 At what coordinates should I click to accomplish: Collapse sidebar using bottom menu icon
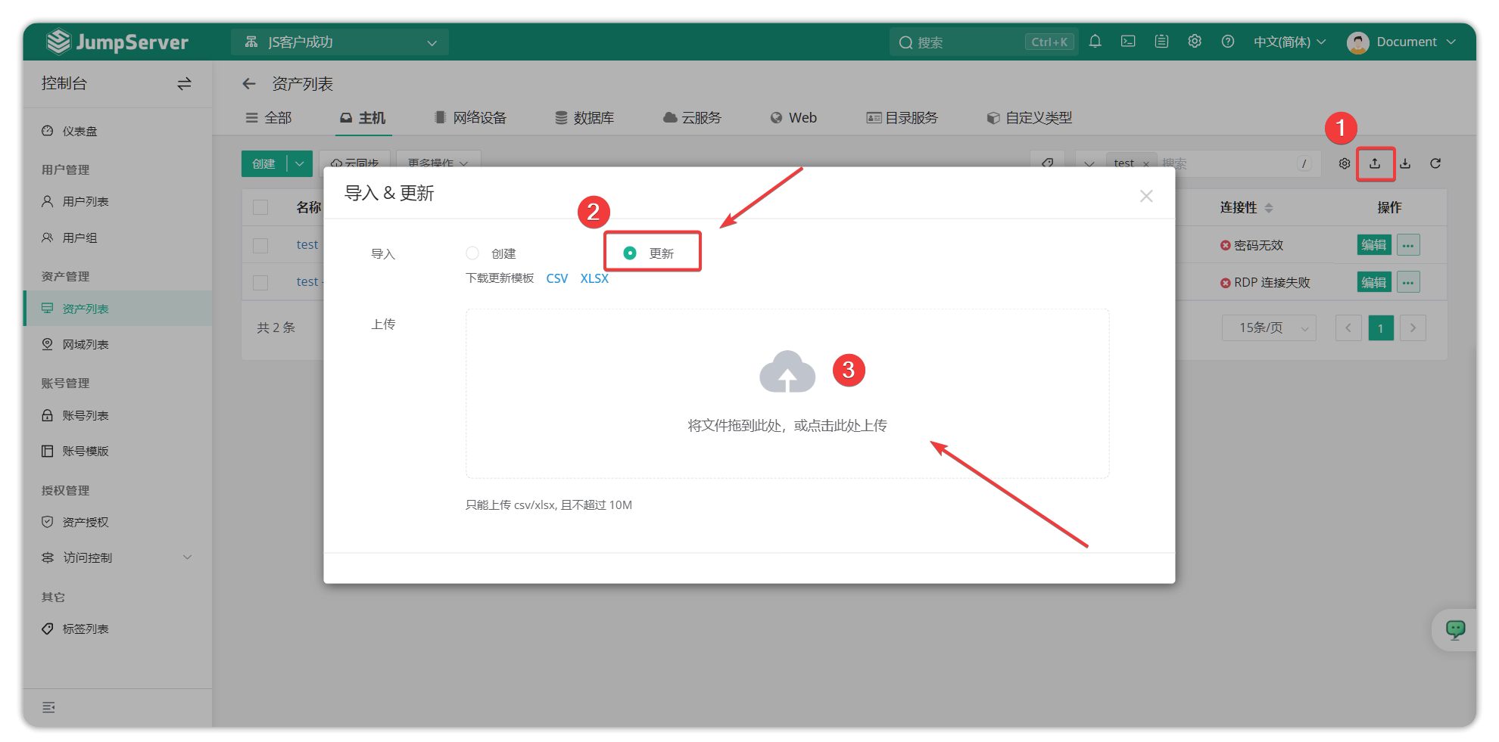click(x=48, y=707)
